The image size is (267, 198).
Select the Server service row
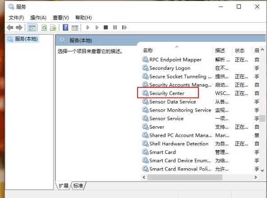[x=157, y=127]
